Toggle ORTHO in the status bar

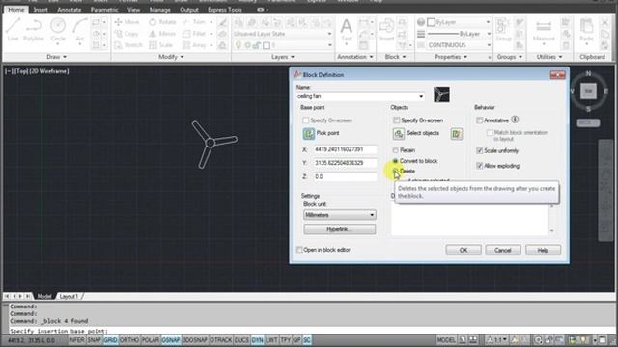coord(128,340)
